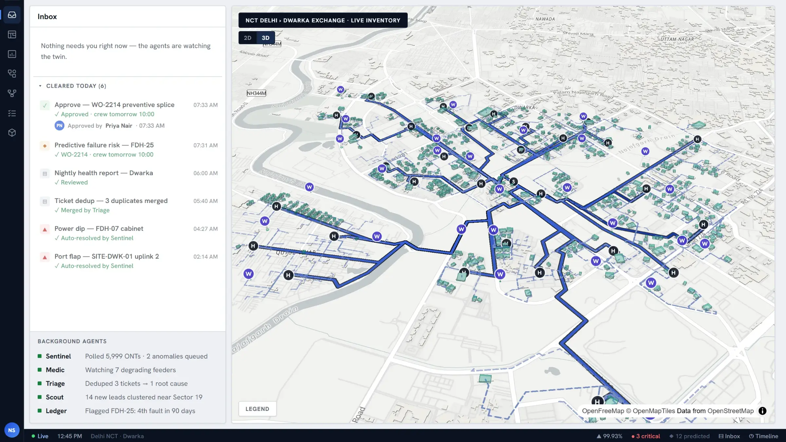Click the report icon beside Nightly health report
The width and height of the screenshot is (786, 442).
click(45, 174)
